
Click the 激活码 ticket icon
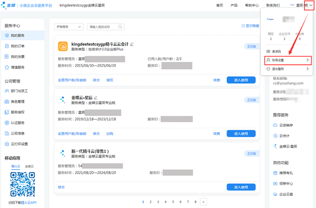pyautogui.click(x=268, y=51)
